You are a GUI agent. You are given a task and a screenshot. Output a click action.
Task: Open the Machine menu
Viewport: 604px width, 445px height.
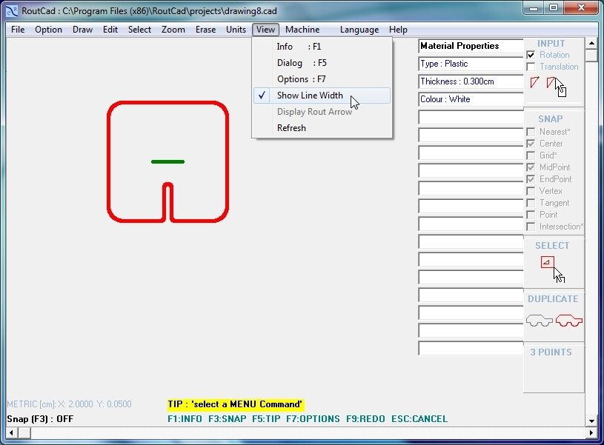click(x=302, y=30)
